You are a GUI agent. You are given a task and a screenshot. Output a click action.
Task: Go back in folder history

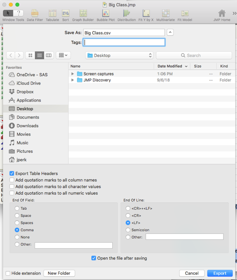[11, 55]
